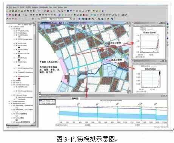Open the Edit menu

tap(11, 7)
